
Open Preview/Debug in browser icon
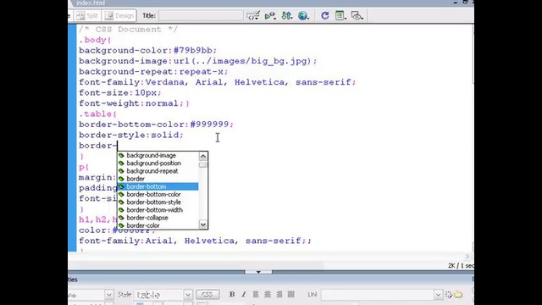click(270, 16)
